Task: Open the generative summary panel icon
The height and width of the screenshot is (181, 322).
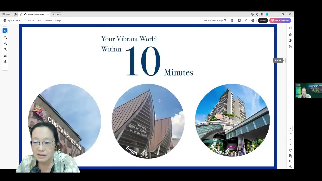Action: (290, 28)
